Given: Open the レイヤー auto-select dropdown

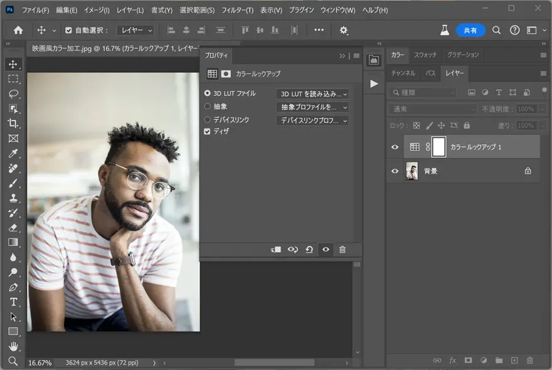Looking at the screenshot, I should (x=135, y=30).
